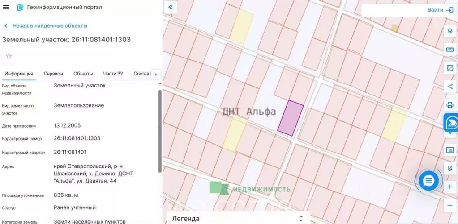Screen dimensions: 458x224
Task: Print the map using printer icon
Action: (x=450, y=105)
